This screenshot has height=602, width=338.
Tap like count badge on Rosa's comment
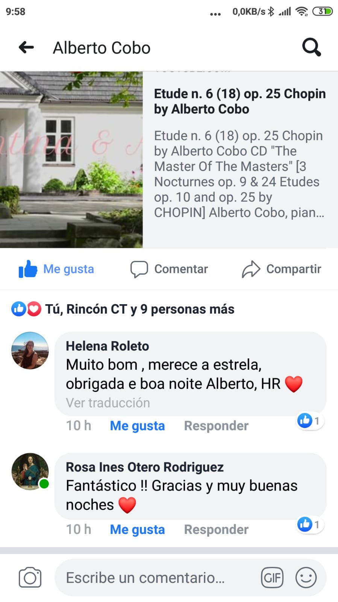tap(310, 524)
